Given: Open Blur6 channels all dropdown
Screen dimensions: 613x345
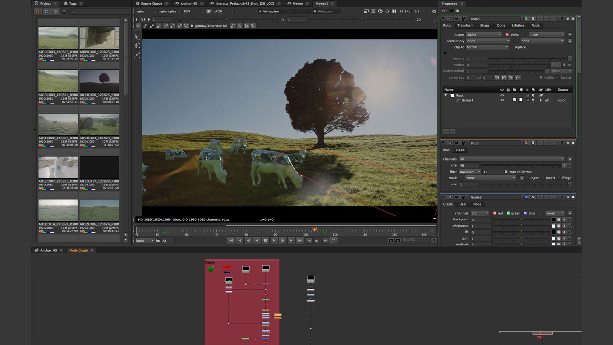Looking at the screenshot, I should 511,159.
